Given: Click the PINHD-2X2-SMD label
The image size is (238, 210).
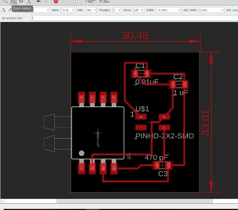Looking at the screenshot, I should [165, 136].
